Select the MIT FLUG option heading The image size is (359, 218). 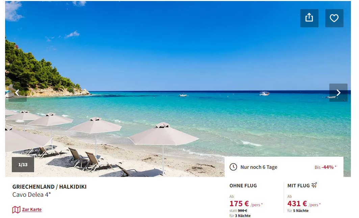(299, 186)
